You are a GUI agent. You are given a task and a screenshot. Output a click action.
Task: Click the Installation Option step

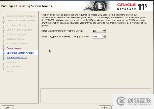(16, 25)
